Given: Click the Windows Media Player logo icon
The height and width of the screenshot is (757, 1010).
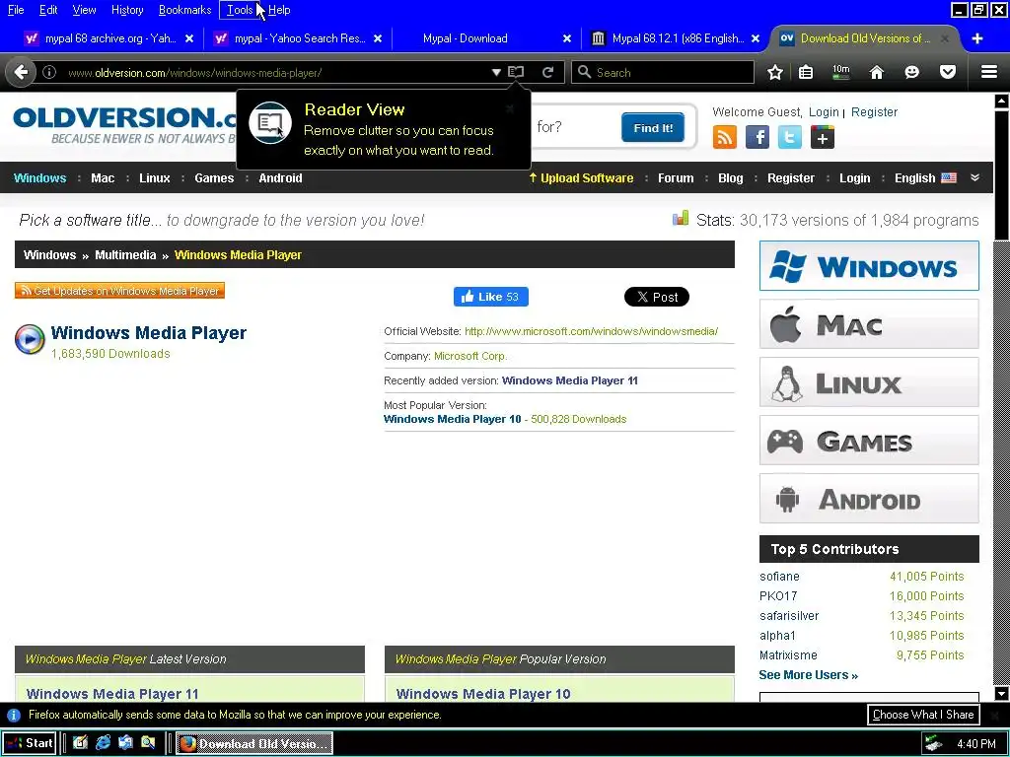Looking at the screenshot, I should [30, 339].
